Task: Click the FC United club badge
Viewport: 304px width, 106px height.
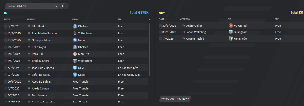Action: coord(231,26)
